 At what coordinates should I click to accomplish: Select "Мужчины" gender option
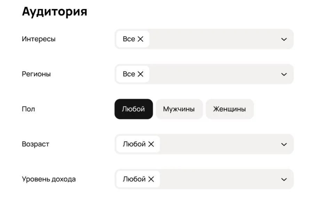tap(179, 109)
